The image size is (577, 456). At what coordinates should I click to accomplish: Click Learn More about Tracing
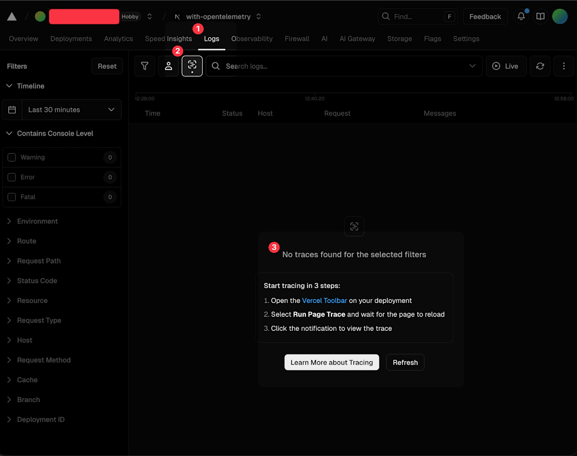click(332, 362)
